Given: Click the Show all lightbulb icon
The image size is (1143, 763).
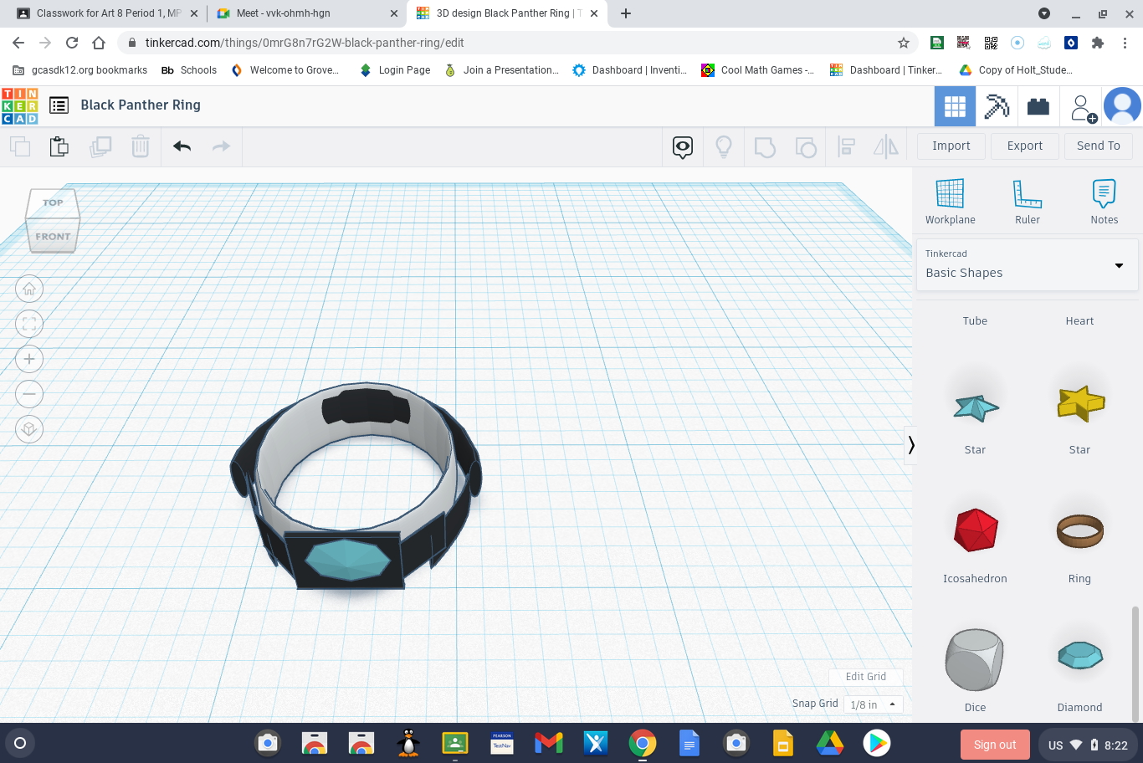Looking at the screenshot, I should click(724, 147).
